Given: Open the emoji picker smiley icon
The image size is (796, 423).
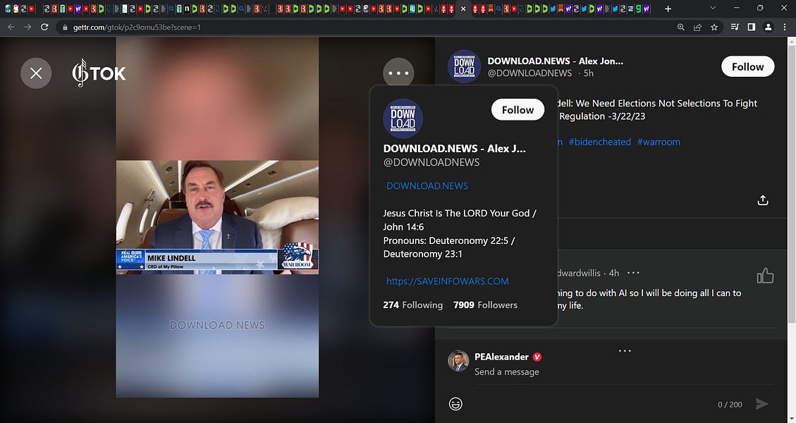Looking at the screenshot, I should click(455, 403).
